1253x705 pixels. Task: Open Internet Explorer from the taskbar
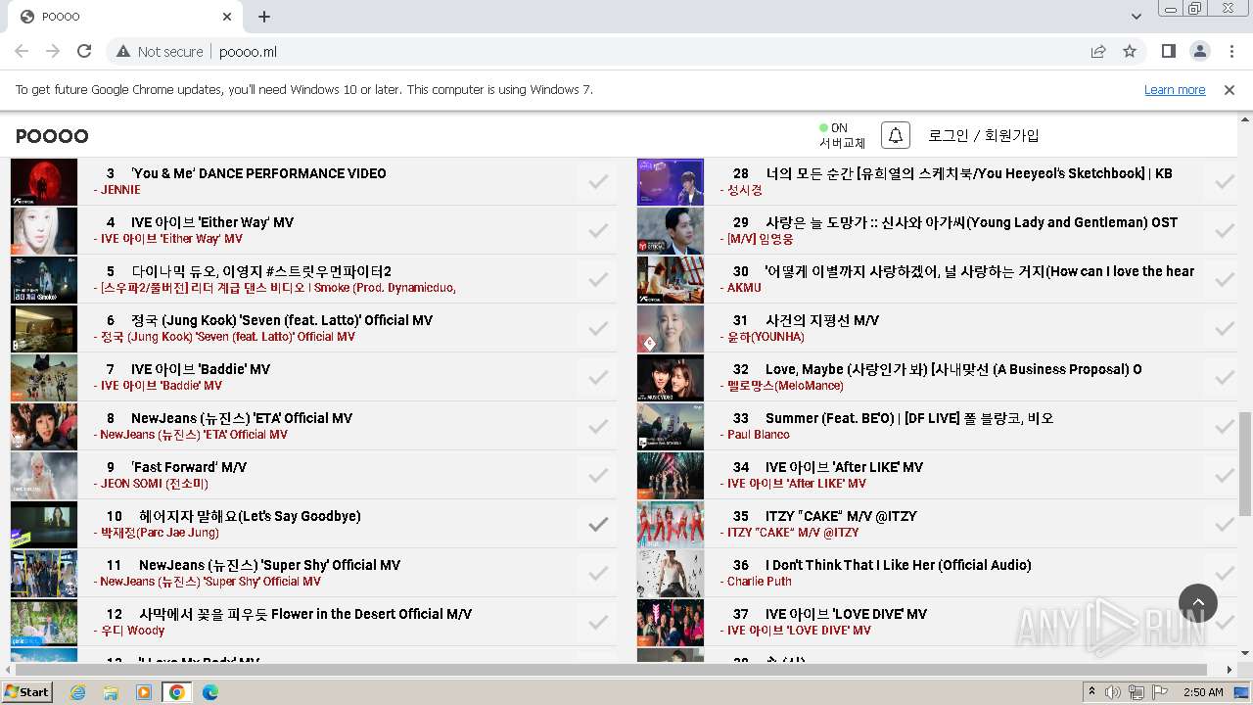pyautogui.click(x=77, y=692)
